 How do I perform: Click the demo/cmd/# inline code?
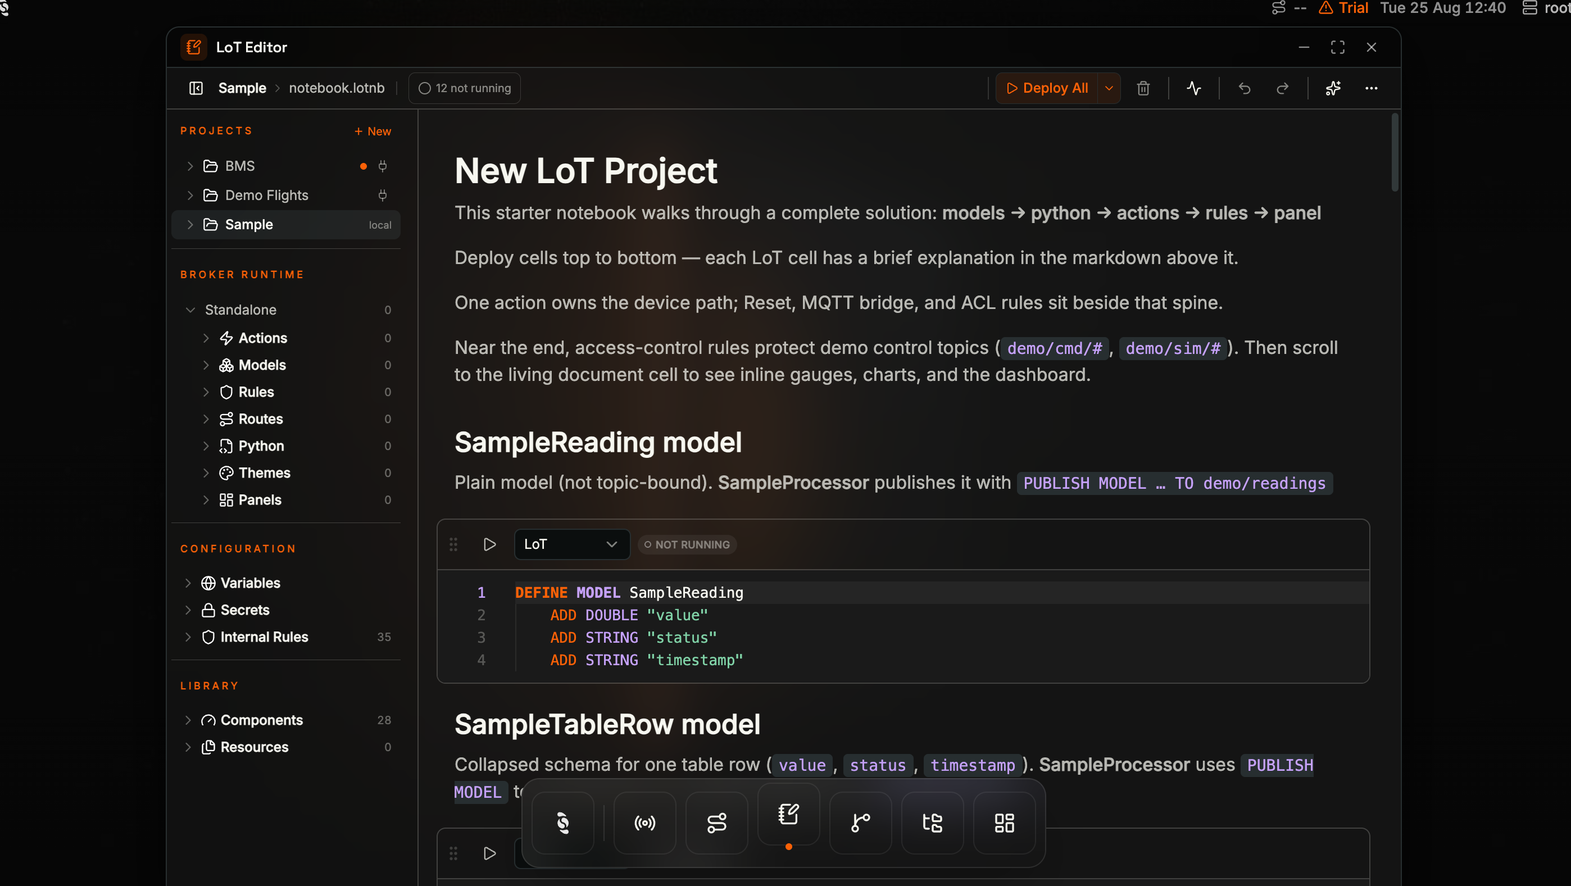pos(1055,348)
